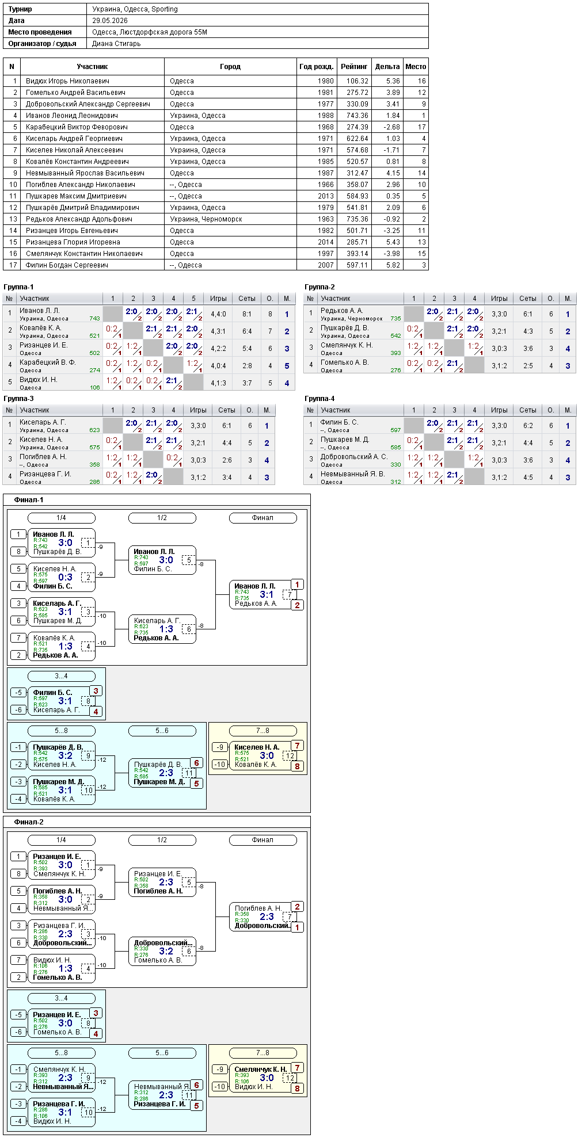
Task: Click participant name Видюх Игорь Николаевич
Action: [x=67, y=81]
